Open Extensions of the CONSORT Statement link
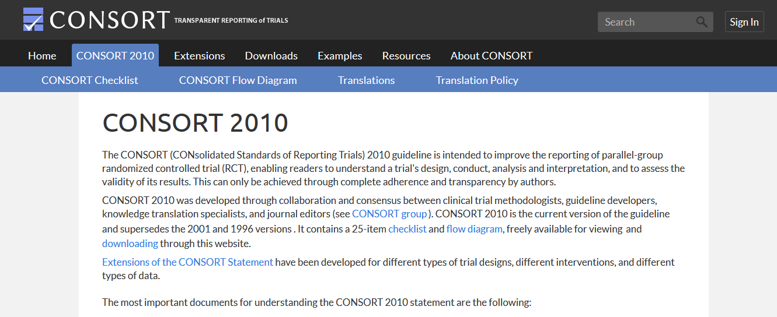This screenshot has width=777, height=317. click(187, 262)
